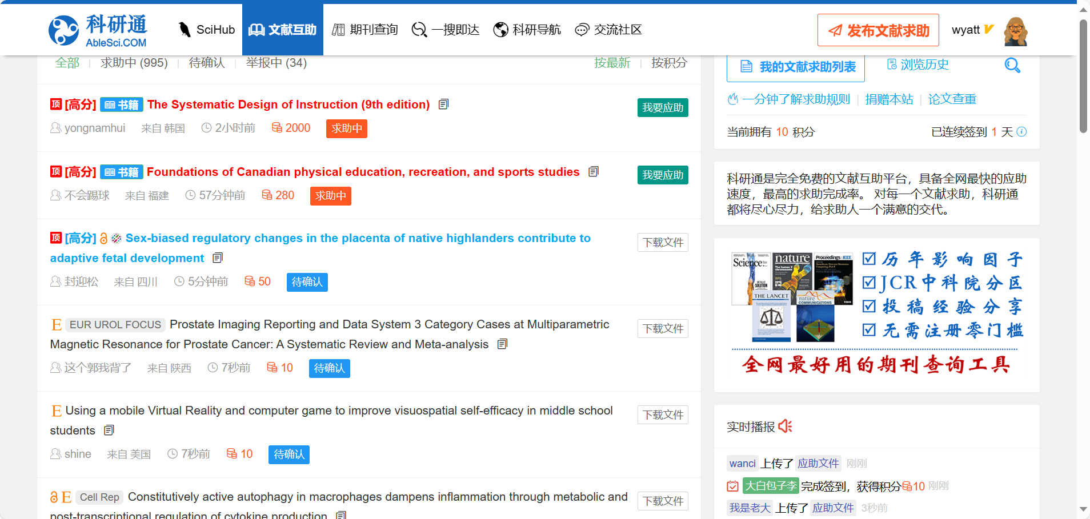This screenshot has height=519, width=1090.
Task: Click document icon after Prostate Imaging title
Action: 502,344
